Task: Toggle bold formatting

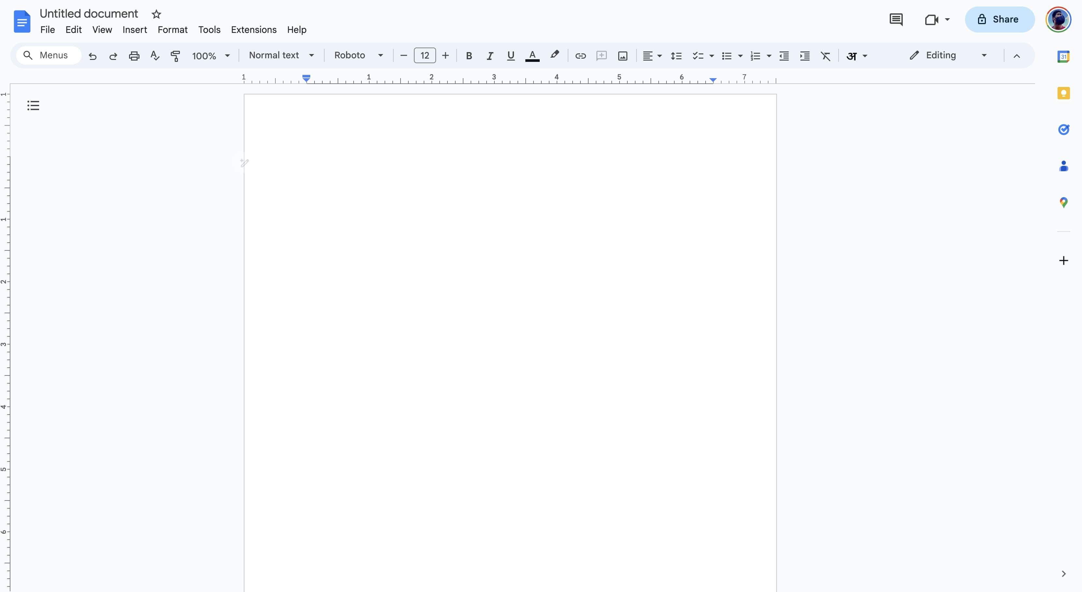Action: [x=469, y=55]
